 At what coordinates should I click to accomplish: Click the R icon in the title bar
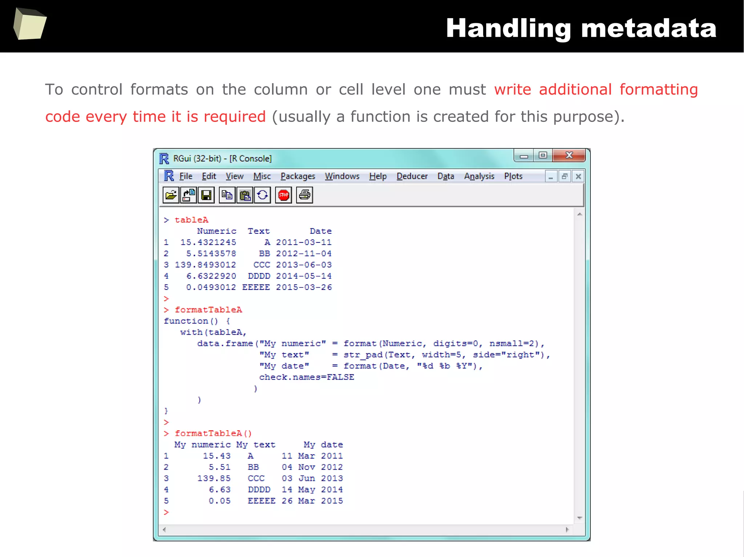point(164,159)
